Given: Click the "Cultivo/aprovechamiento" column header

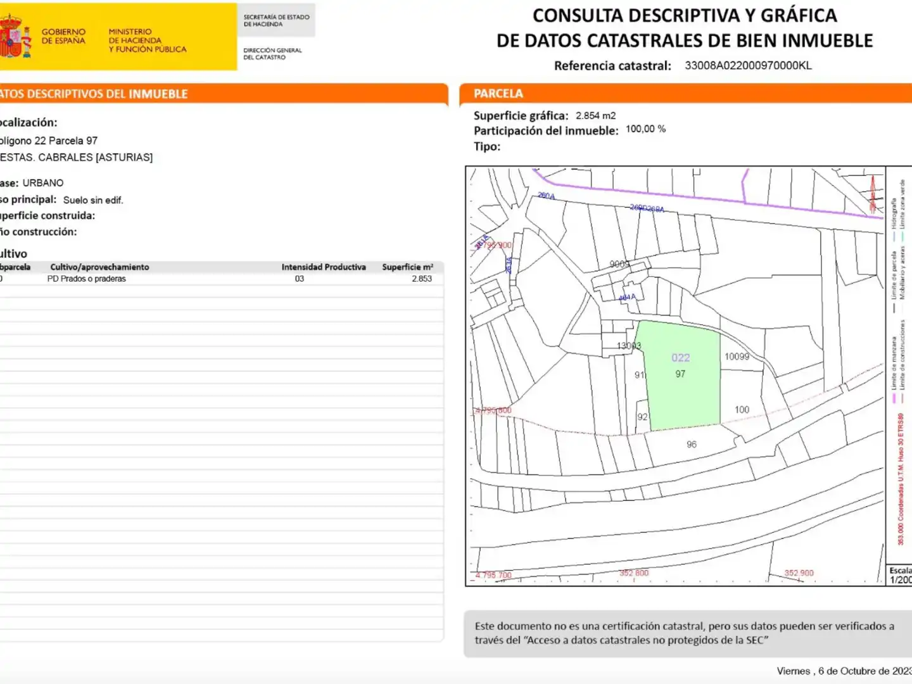Looking at the screenshot, I should pos(99,267).
